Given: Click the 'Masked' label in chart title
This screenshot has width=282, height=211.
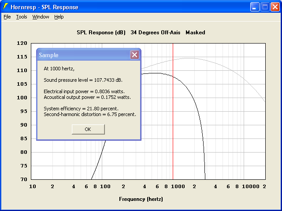Looking at the screenshot, I should coord(195,33).
